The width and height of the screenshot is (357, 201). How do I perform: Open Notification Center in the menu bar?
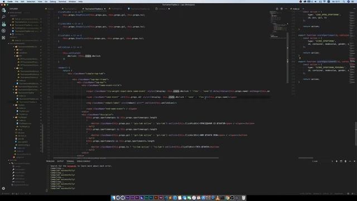point(353,1)
